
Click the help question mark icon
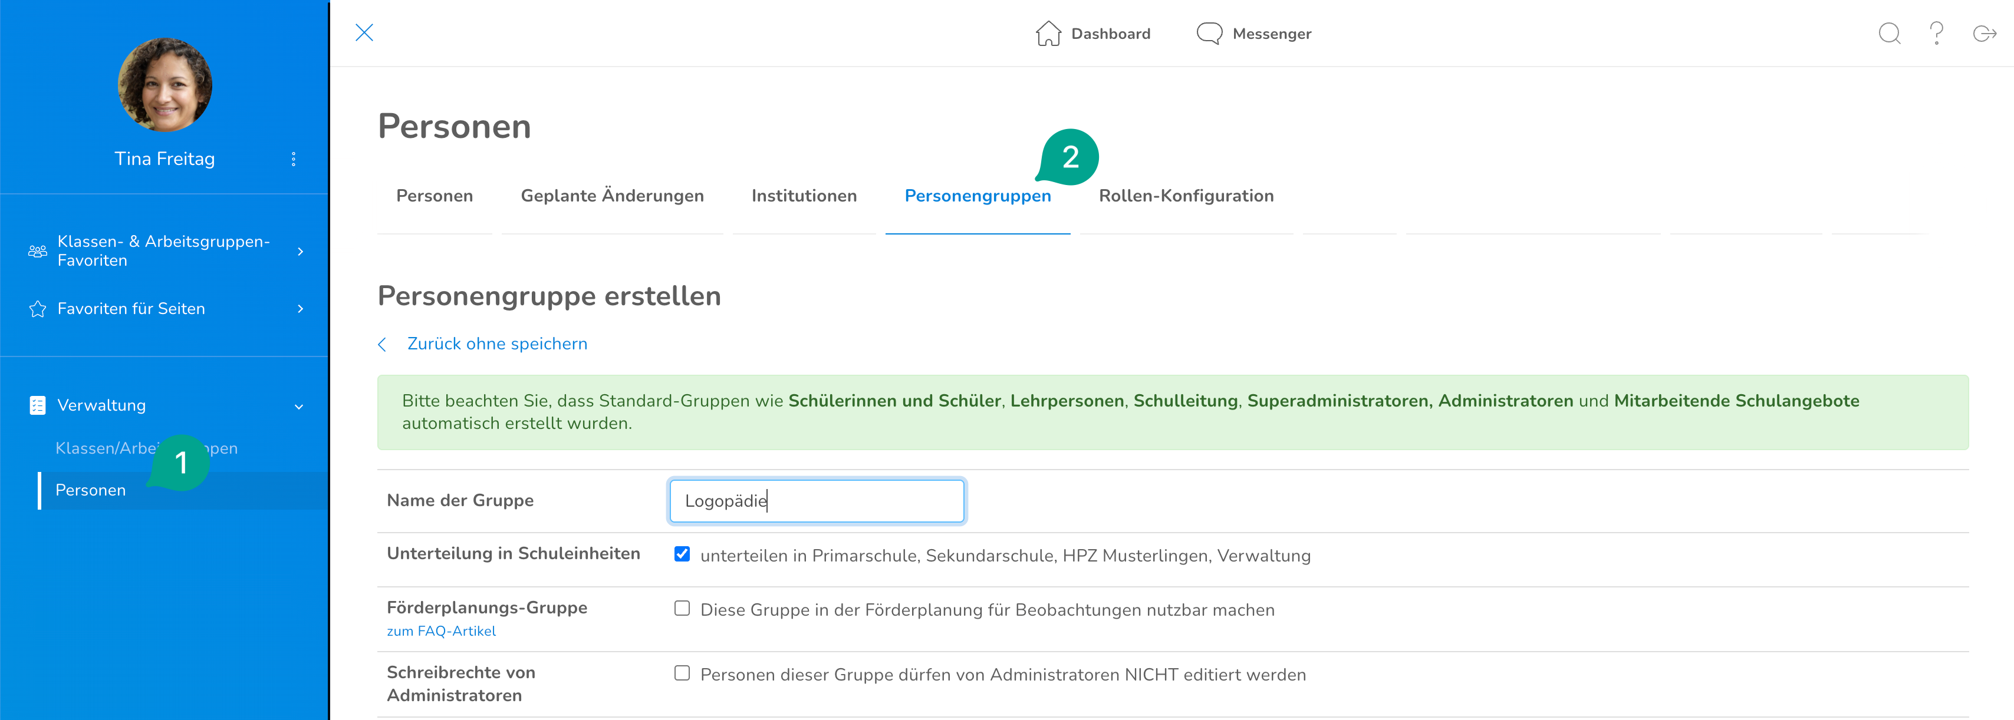(1937, 34)
